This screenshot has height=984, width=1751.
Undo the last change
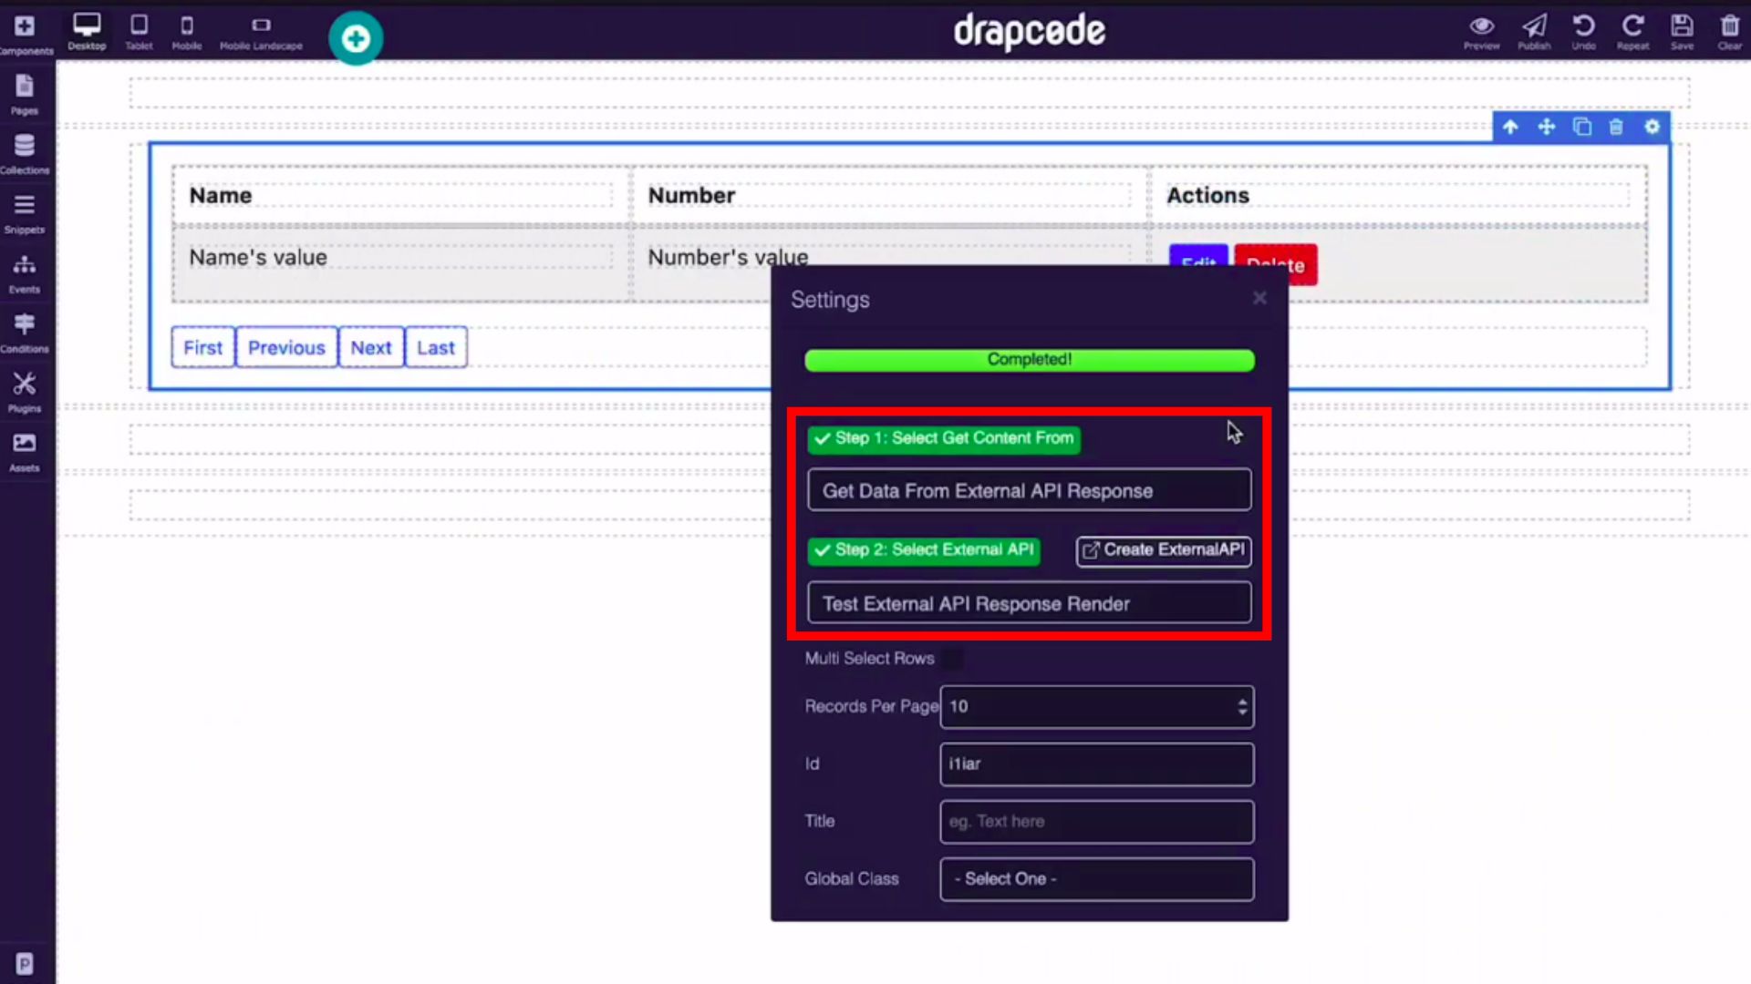click(1583, 31)
